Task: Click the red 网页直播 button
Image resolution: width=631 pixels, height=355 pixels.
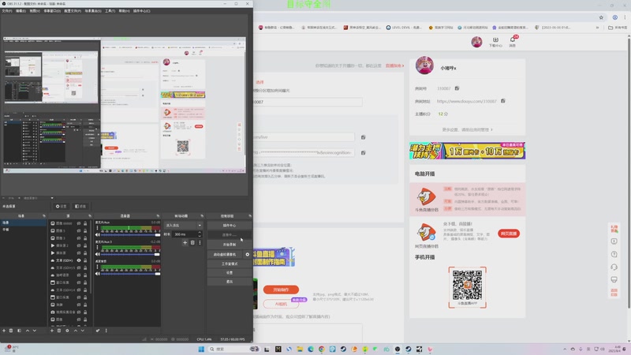Action: point(509,234)
